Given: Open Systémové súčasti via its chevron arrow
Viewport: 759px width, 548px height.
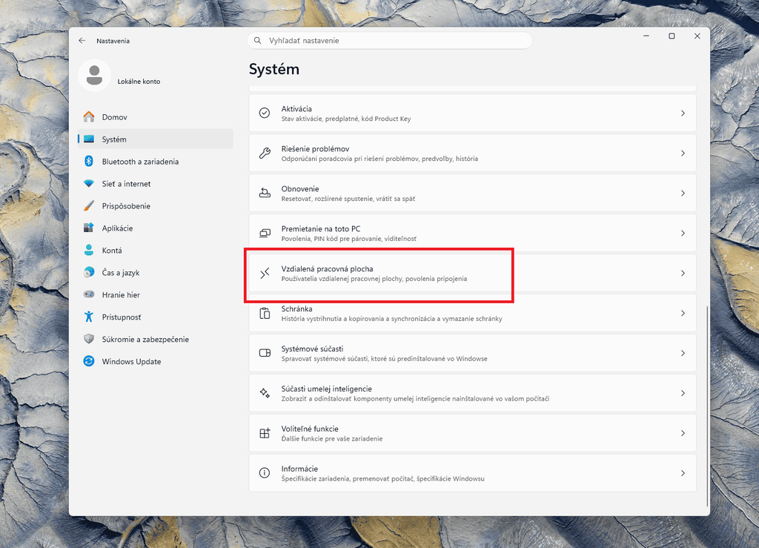Looking at the screenshot, I should tap(683, 353).
